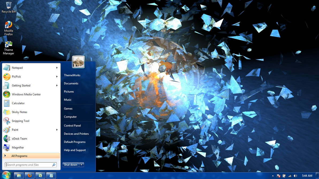Select Windows Media Center text label
Image resolution: width=319 pixels, height=179 pixels.
(26, 94)
